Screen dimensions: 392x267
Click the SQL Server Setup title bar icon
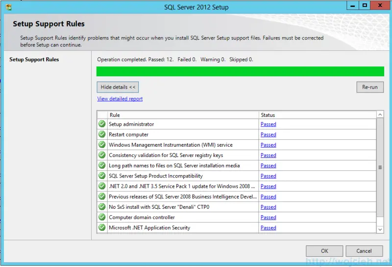[x=8, y=7]
